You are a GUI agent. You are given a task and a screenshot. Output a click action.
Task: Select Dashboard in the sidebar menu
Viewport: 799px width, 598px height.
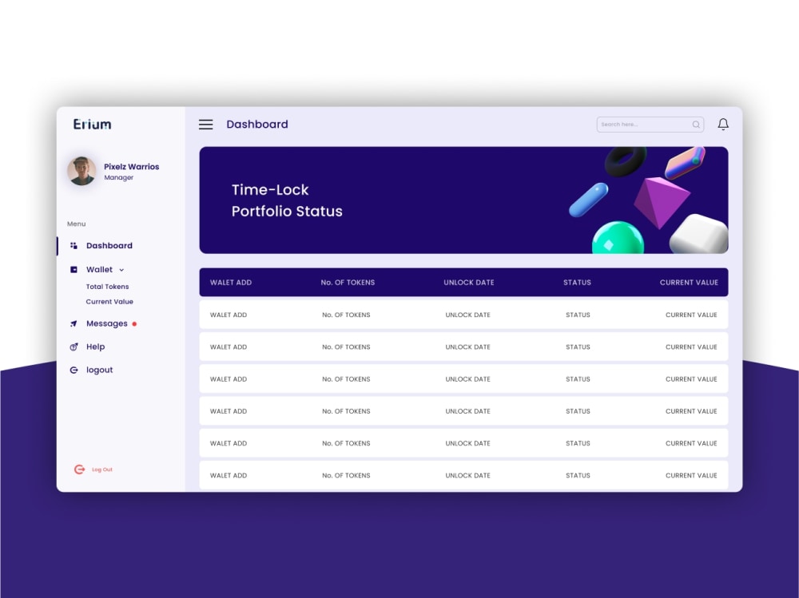point(109,245)
